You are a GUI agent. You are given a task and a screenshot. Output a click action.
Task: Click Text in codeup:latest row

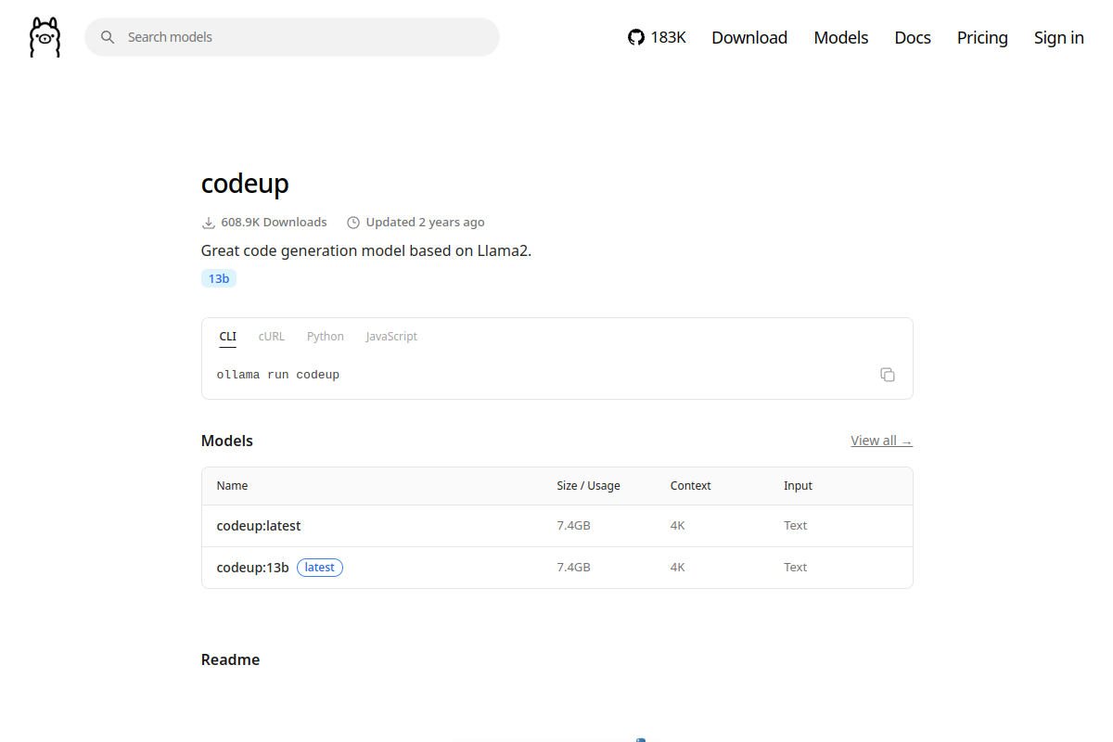point(796,526)
